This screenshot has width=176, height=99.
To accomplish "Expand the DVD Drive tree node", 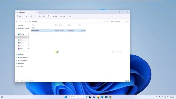I will pos(16,57).
